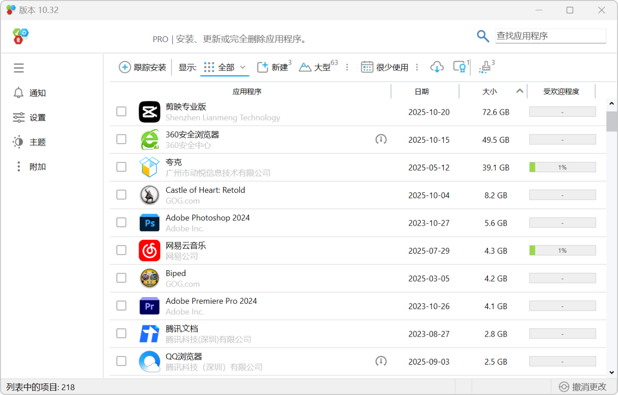Click the update clock icon for 360安全浏览器
Screen dimensions: 618x395
381,139
